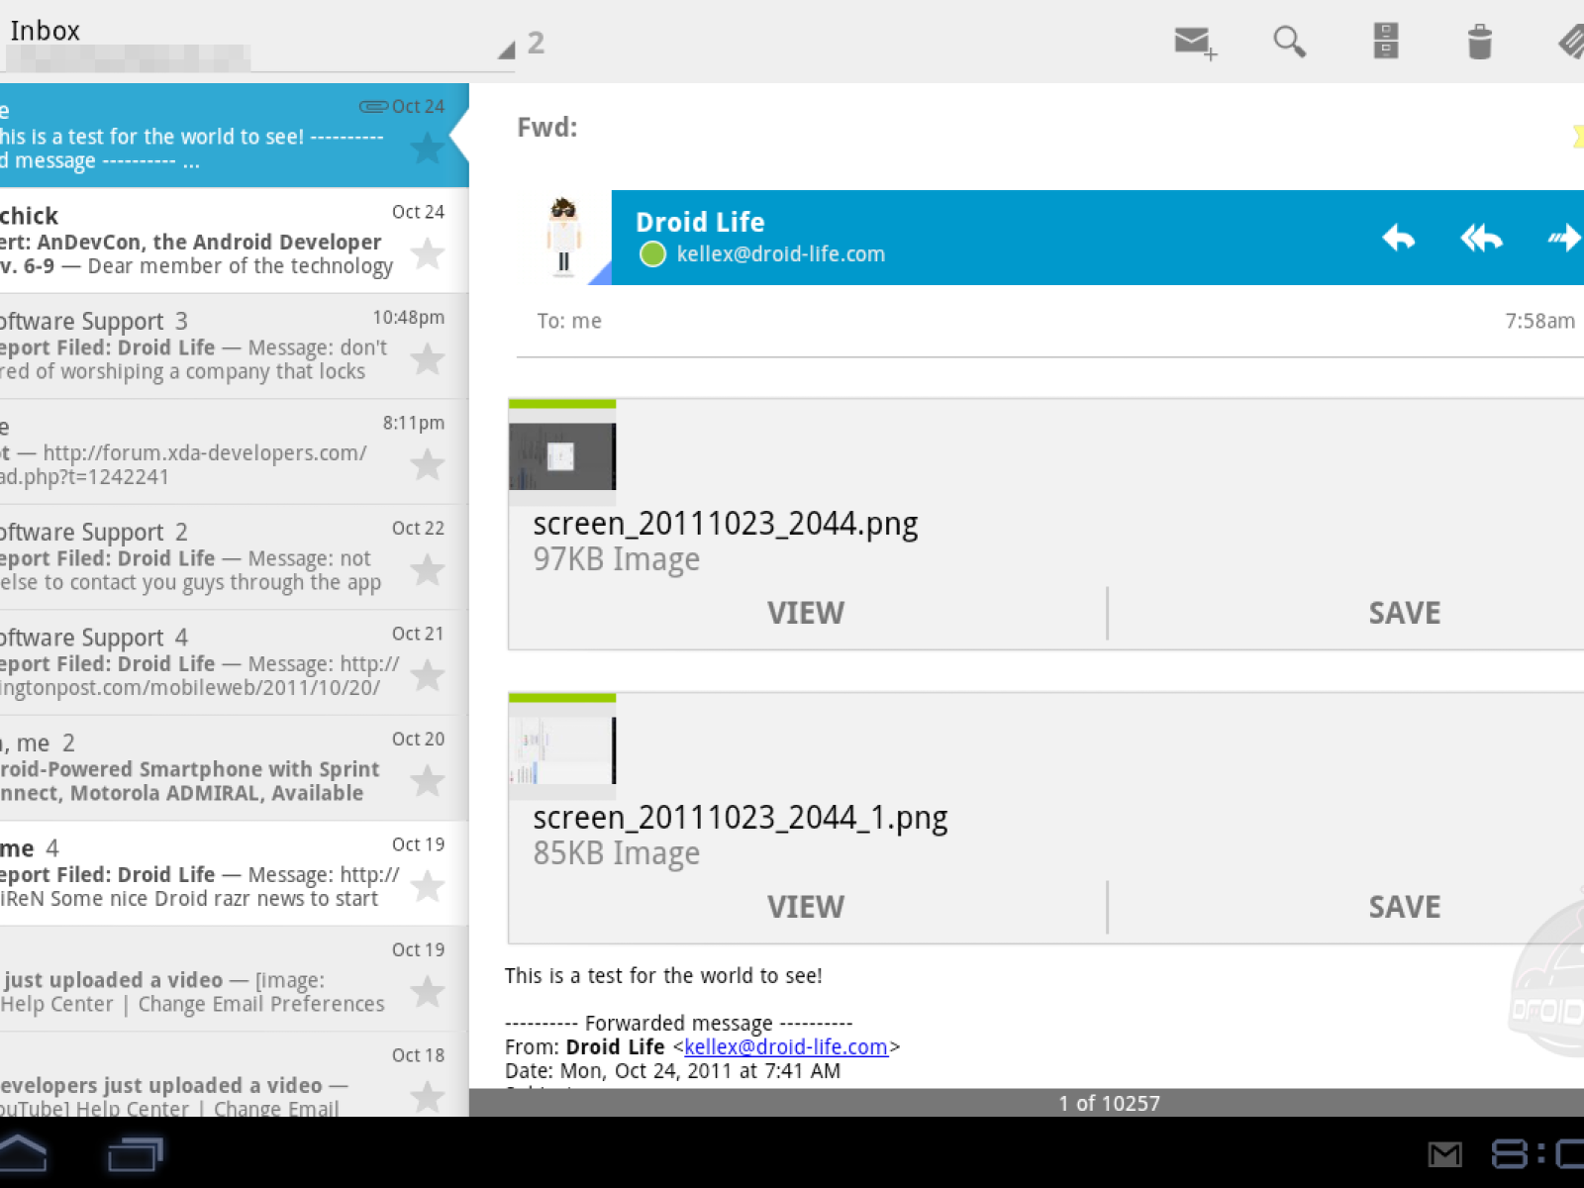
Task: View the screen_20111023_2044.png attachment
Action: tap(806, 613)
